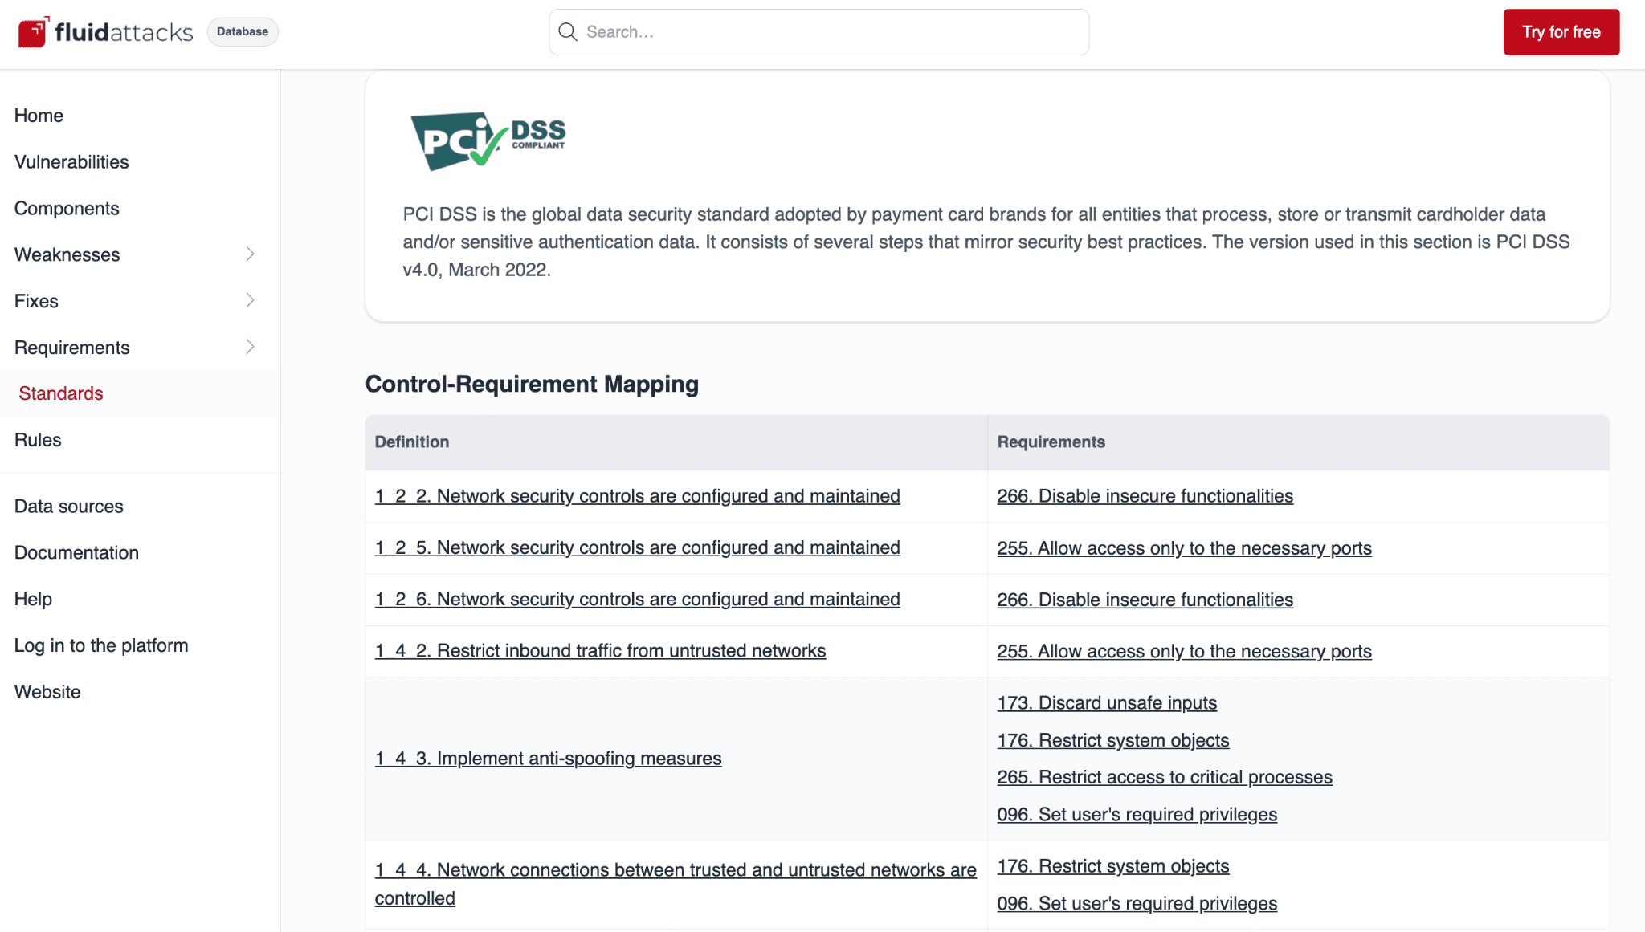Click Log in to the platform
Viewport: 1645px width, 932px height.
tap(101, 646)
